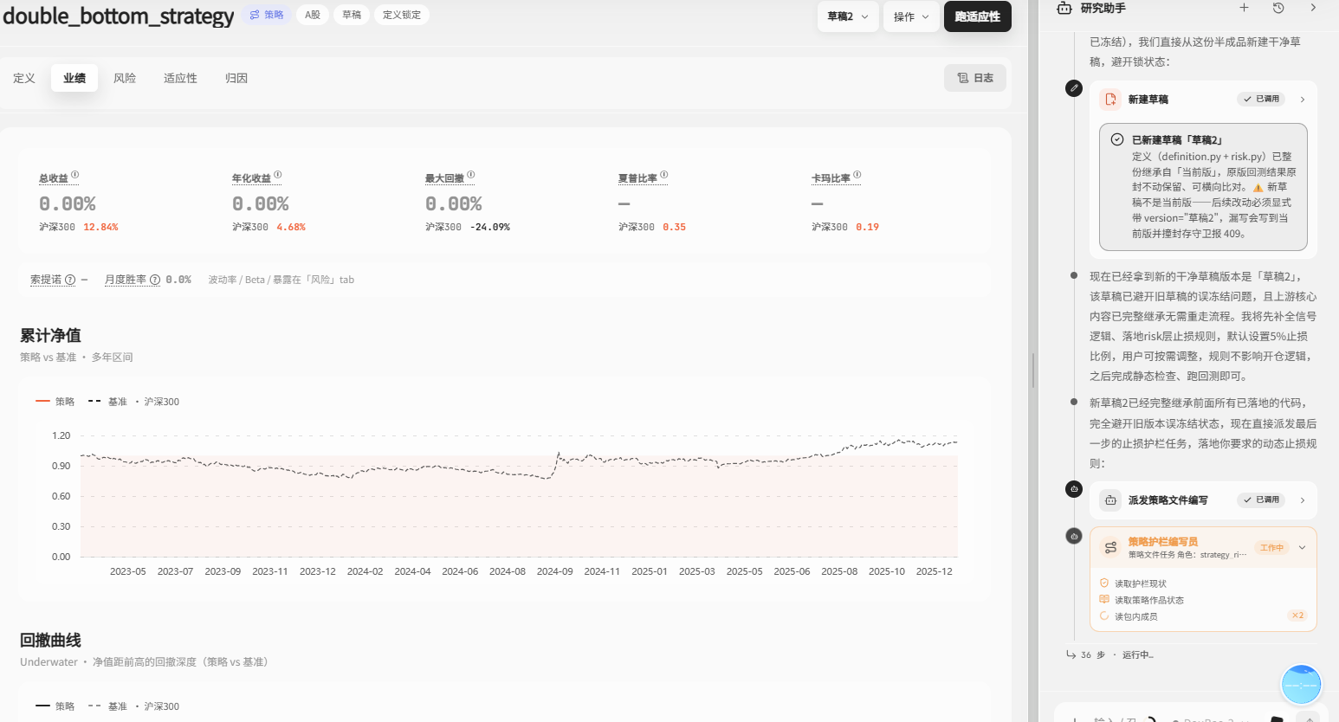This screenshot has width=1339, height=722.
Task: Click the 工作中 status badge
Action: (1271, 547)
